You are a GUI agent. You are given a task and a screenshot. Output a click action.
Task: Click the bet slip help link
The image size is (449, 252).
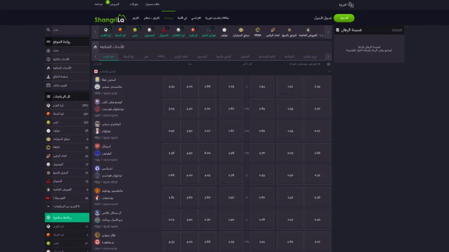pos(397,30)
